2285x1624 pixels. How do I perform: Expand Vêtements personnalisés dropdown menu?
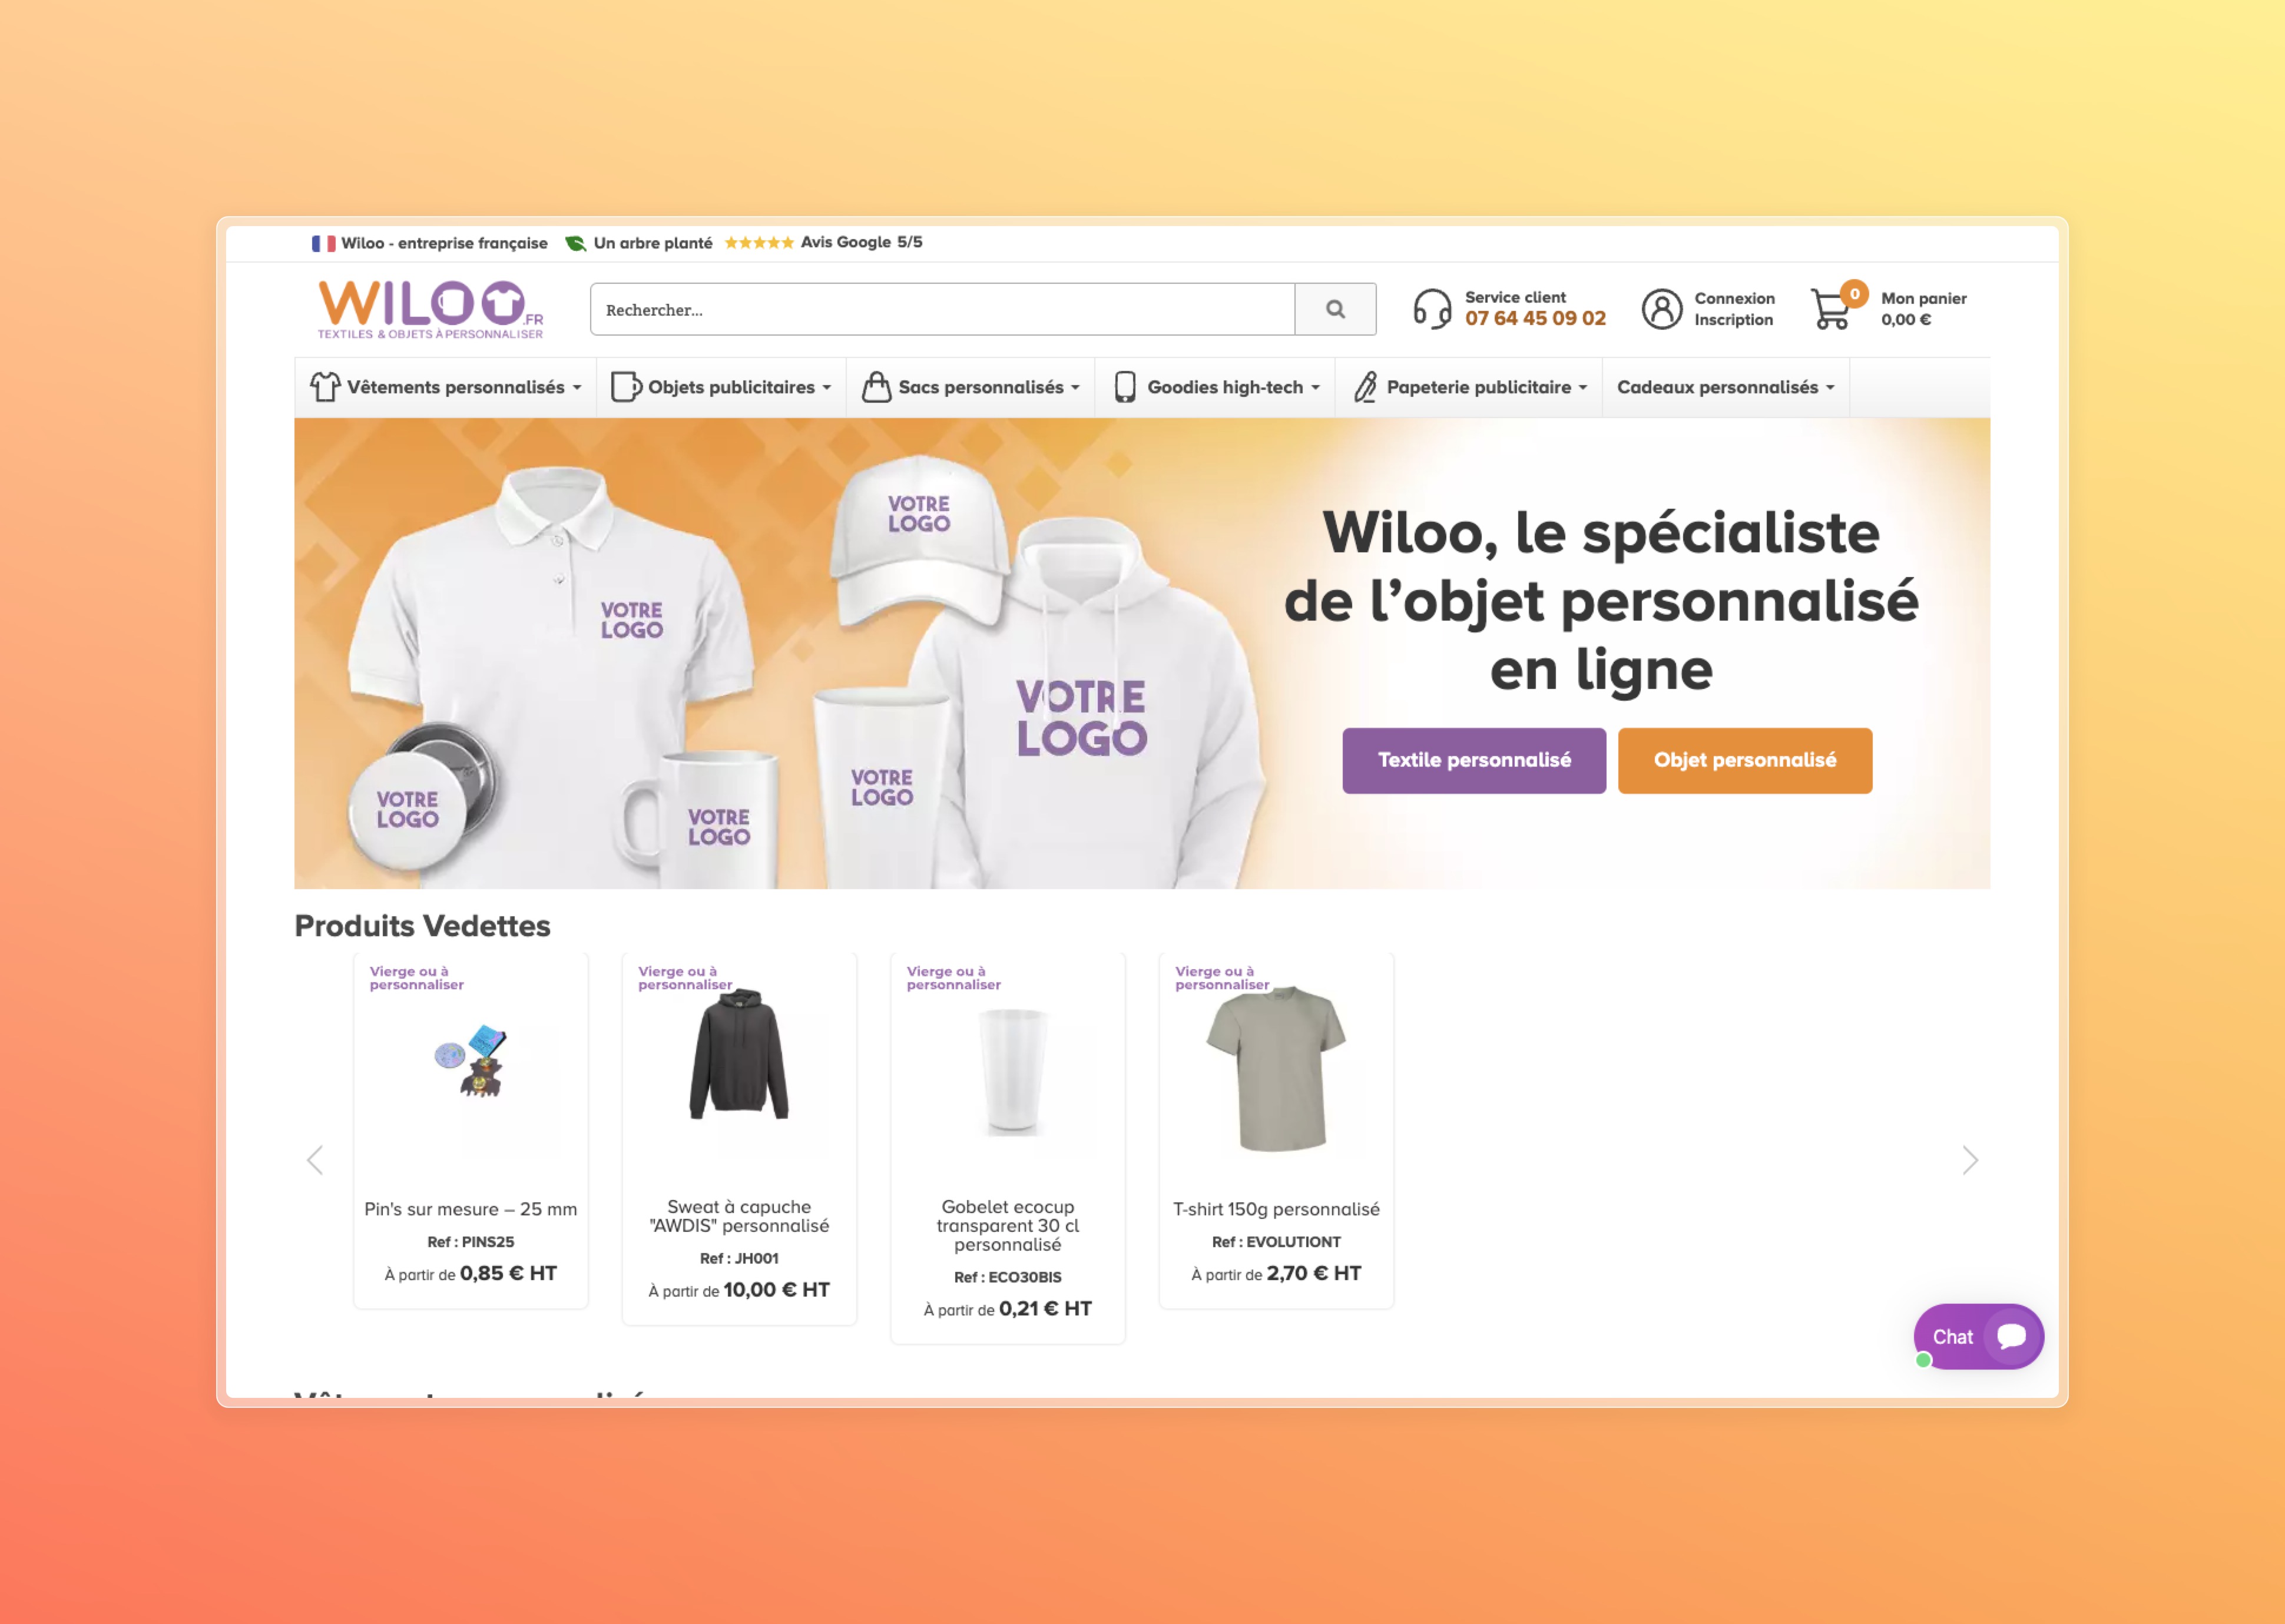446,387
